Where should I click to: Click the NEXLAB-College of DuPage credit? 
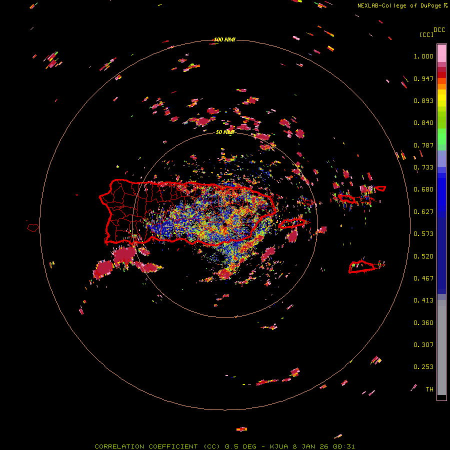coord(399,5)
